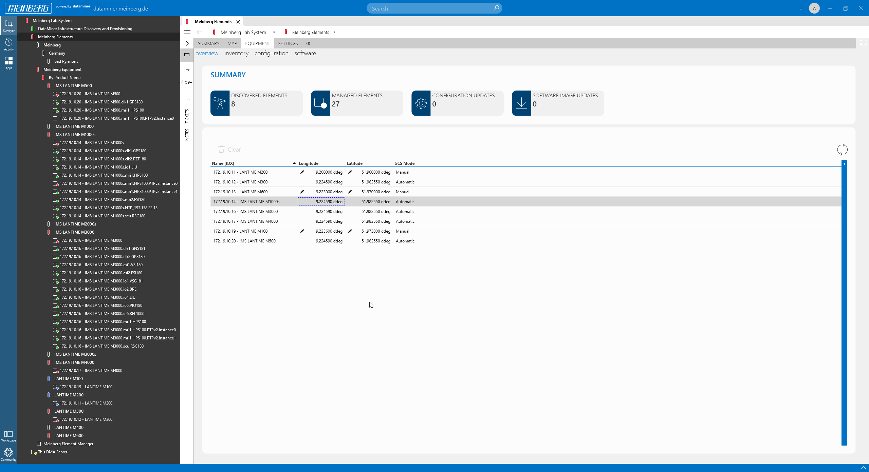Switch to the EQUIPMENT tab
This screenshot has height=472, width=869.
[x=258, y=43]
